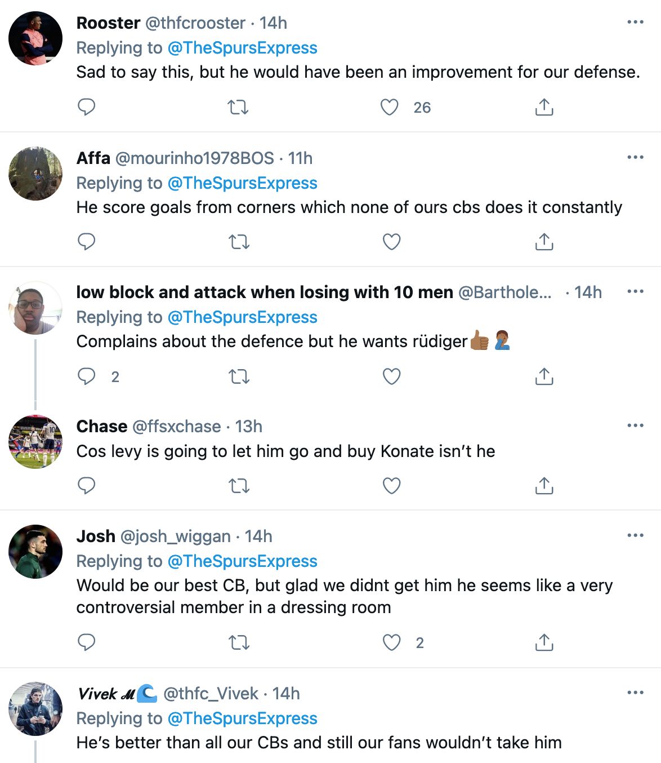Retweet Affa's tweet about corners
661x763 pixels.
click(x=239, y=242)
